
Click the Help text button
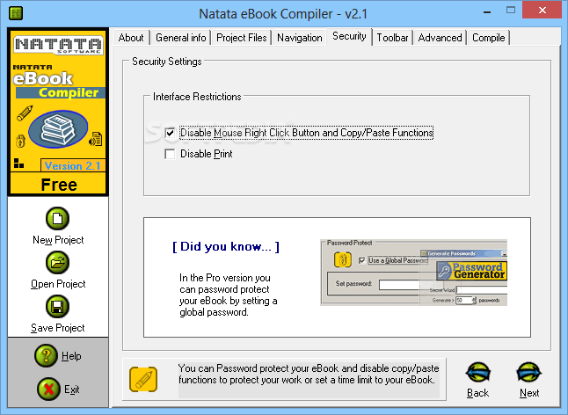[71, 356]
